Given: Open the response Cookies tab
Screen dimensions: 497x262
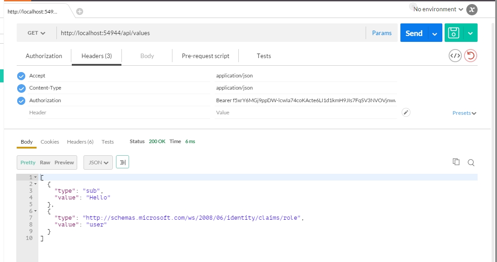Looking at the screenshot, I should (50, 142).
